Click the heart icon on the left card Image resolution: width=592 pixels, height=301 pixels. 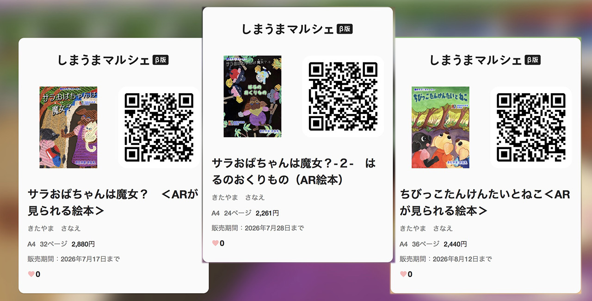(31, 274)
